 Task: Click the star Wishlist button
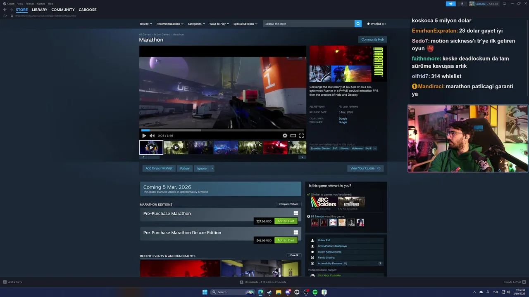click(376, 24)
